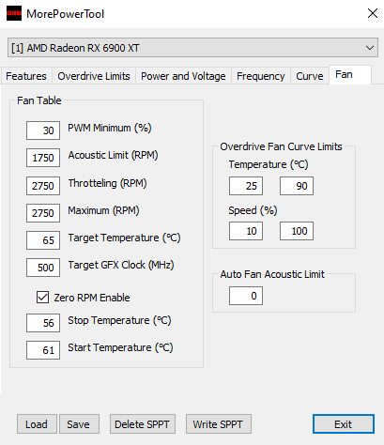The image size is (384, 445).
Task: Click the Delete SPPT button
Action: point(143,424)
